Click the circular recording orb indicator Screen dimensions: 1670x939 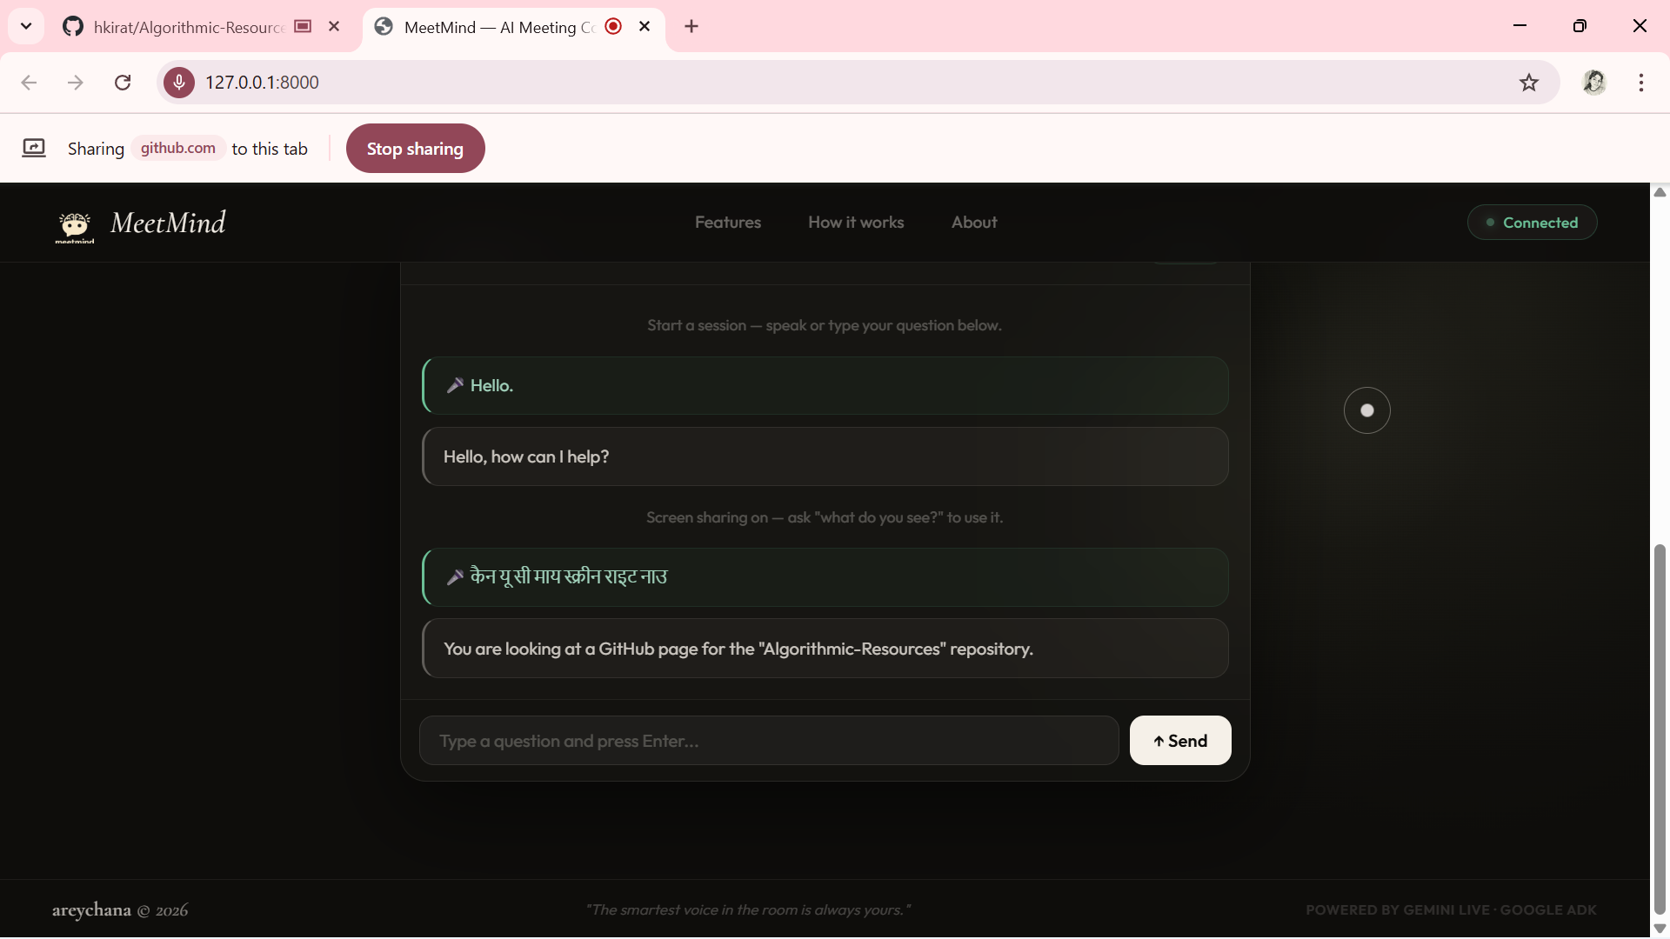[1367, 410]
